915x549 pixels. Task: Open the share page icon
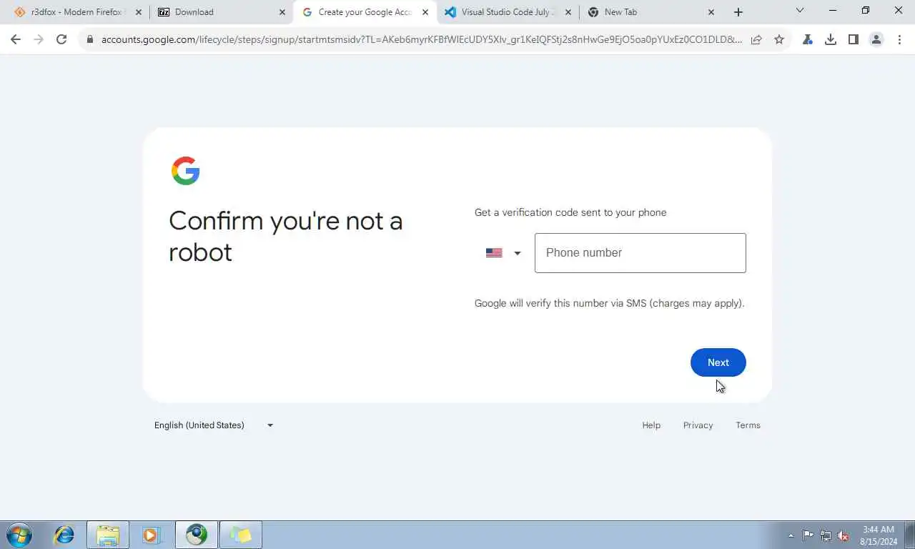[x=756, y=40]
